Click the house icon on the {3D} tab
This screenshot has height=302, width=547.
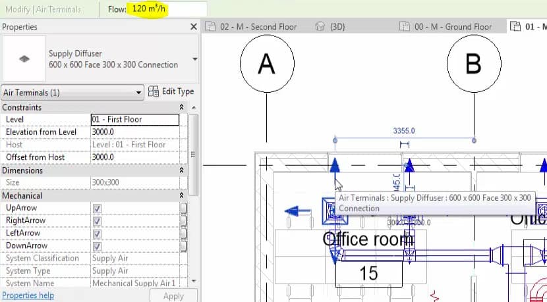(x=320, y=27)
